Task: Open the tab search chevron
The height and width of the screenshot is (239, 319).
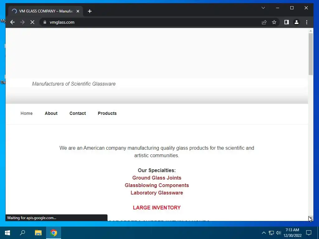Action: (x=263, y=8)
